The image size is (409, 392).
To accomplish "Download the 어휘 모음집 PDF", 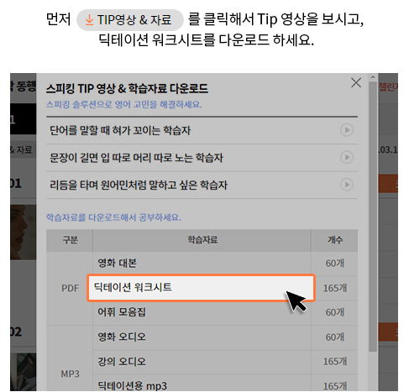I will 202,312.
